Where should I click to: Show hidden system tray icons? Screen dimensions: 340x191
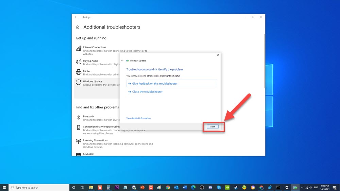click(x=302, y=188)
